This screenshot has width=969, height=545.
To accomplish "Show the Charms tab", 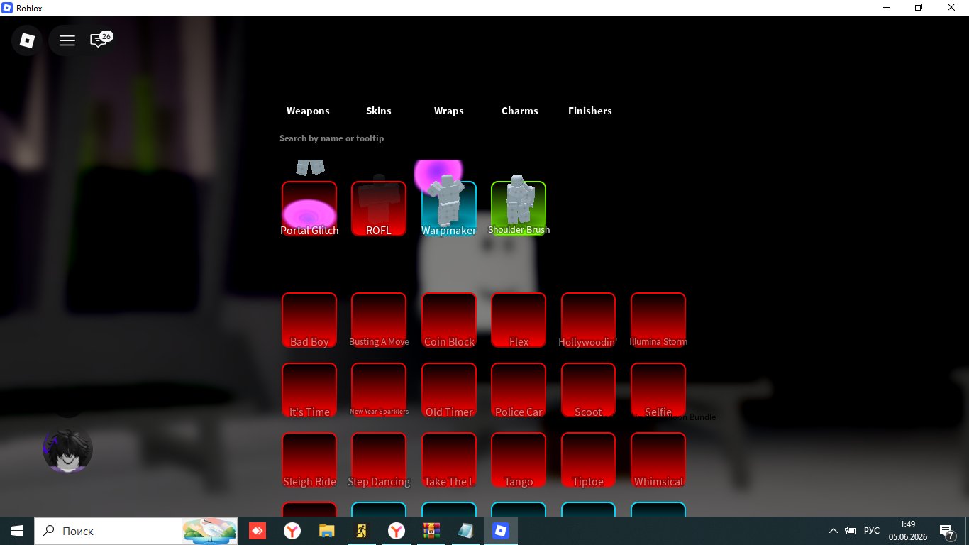I will 520,111.
